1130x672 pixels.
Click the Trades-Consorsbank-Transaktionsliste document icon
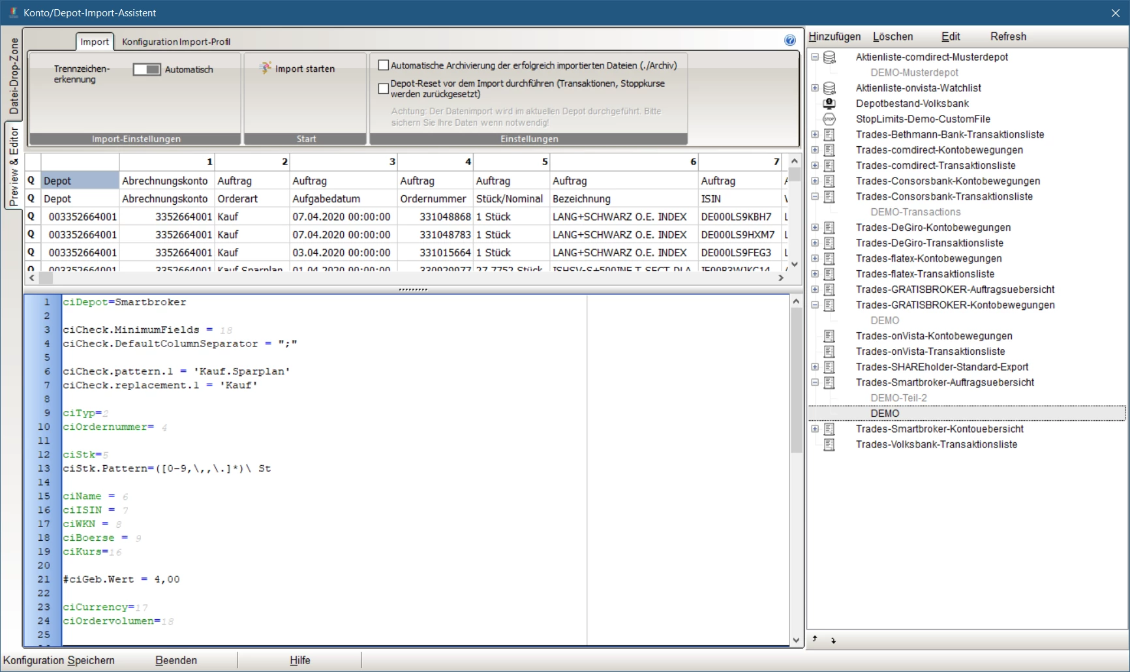(x=829, y=197)
